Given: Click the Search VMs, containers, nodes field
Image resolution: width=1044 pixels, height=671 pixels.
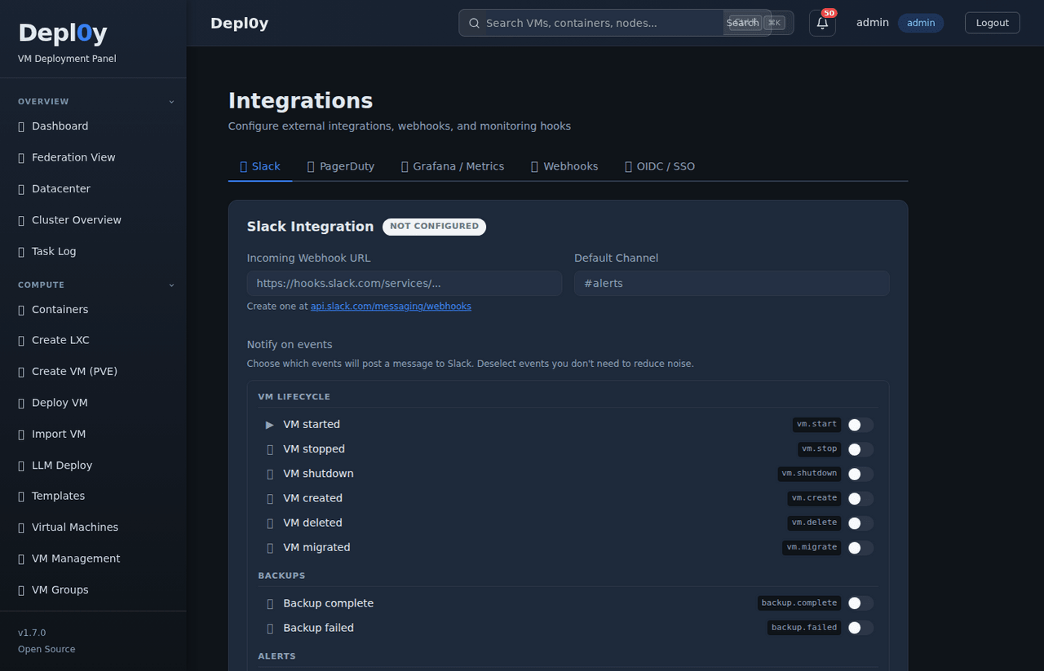Looking at the screenshot, I should tap(603, 23).
